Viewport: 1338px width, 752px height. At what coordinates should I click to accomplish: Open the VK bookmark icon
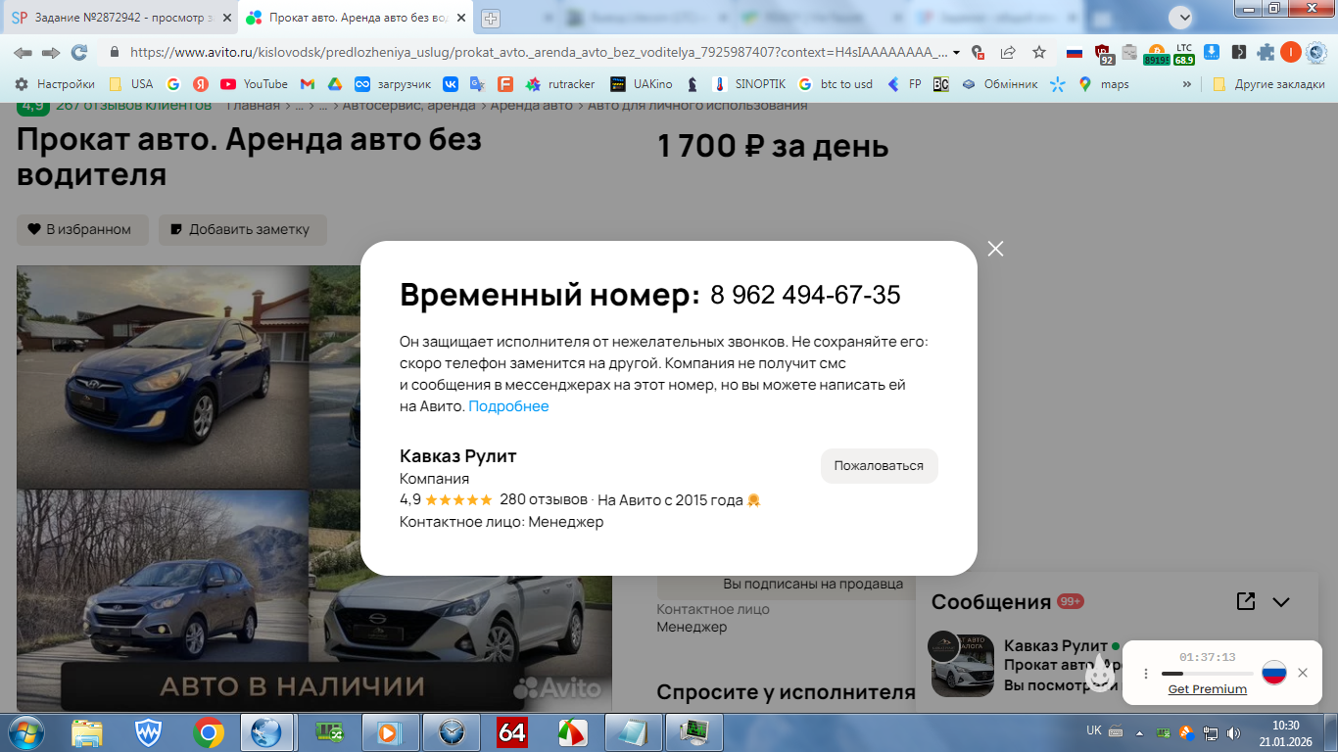(x=451, y=84)
